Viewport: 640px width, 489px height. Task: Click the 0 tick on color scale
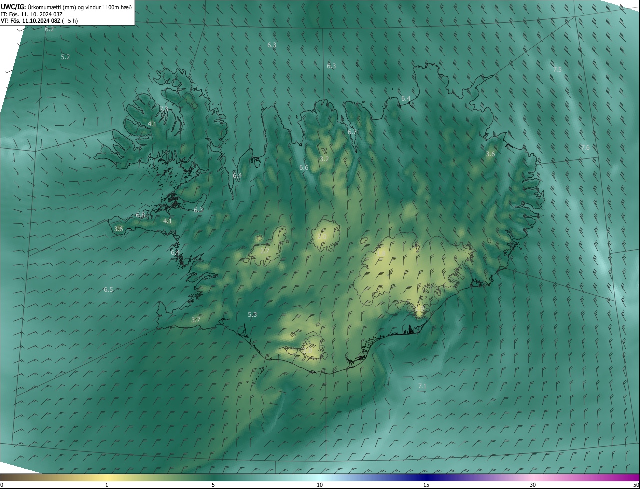coord(1,485)
